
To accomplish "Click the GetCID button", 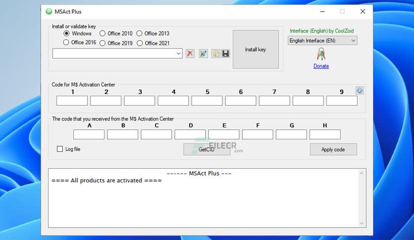I will 207,150.
